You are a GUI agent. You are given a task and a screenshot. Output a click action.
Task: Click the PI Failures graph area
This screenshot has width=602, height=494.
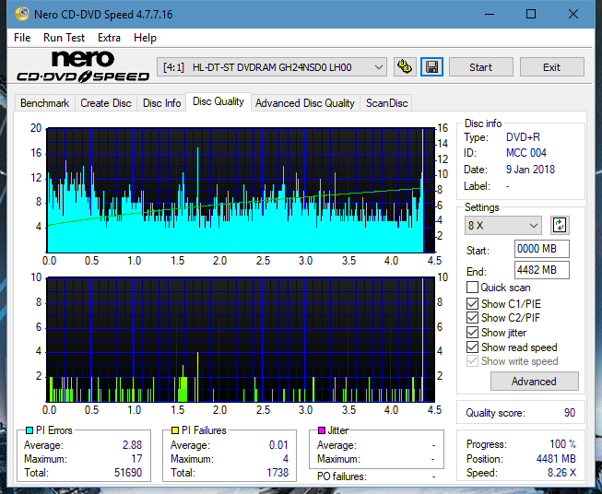[x=241, y=339]
